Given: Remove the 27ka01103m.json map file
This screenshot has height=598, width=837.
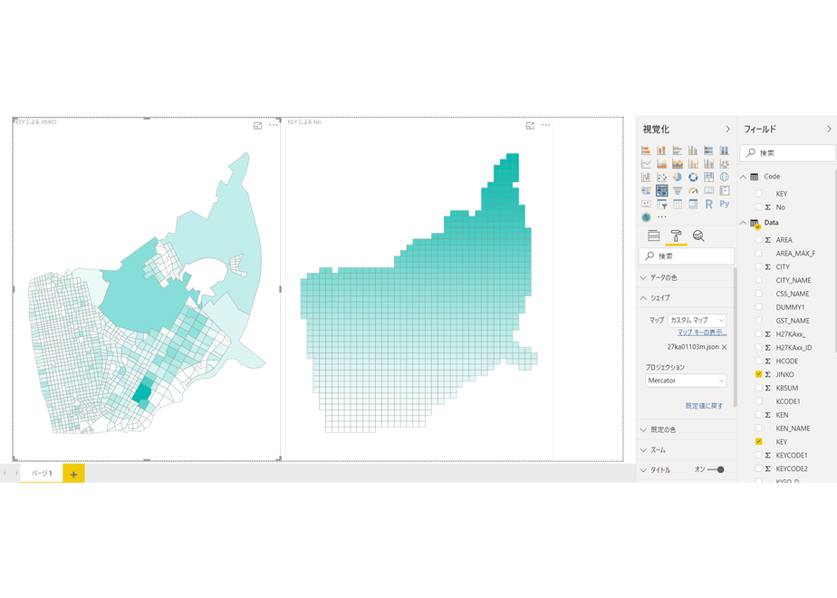Looking at the screenshot, I should pyautogui.click(x=725, y=347).
